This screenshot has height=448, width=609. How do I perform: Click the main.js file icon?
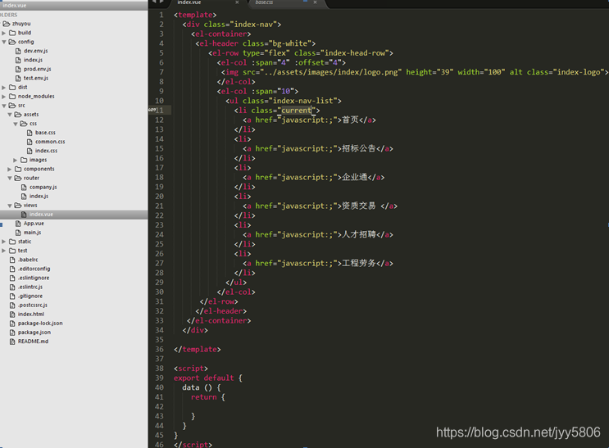(18, 233)
